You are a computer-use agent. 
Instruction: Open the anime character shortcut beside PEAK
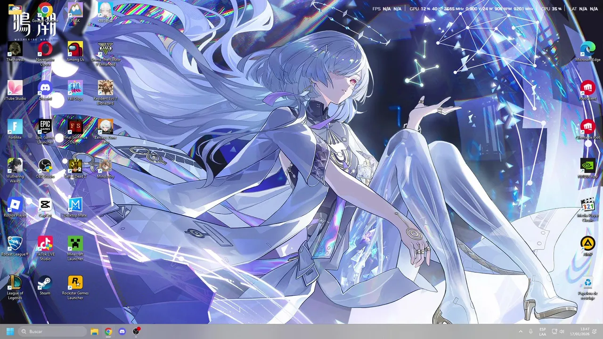[106, 12]
